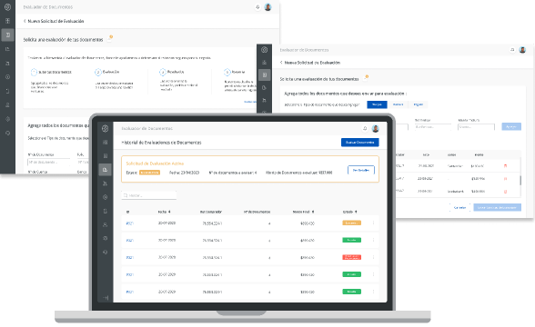Collapse the laptop sidebar with the arrow icon
The image size is (535, 327).
pyautogui.click(x=106, y=298)
